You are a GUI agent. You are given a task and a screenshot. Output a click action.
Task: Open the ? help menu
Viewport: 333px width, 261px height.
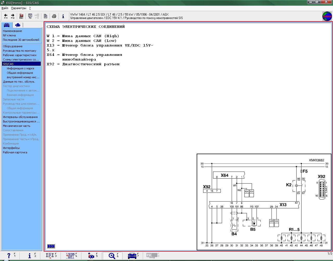click(30, 8)
